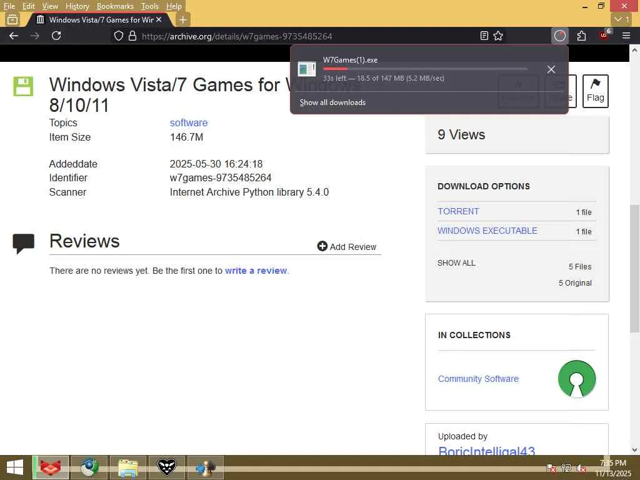Switch to the red fox browser taskbar icon
Image resolution: width=640 pixels, height=480 pixels.
click(x=51, y=467)
